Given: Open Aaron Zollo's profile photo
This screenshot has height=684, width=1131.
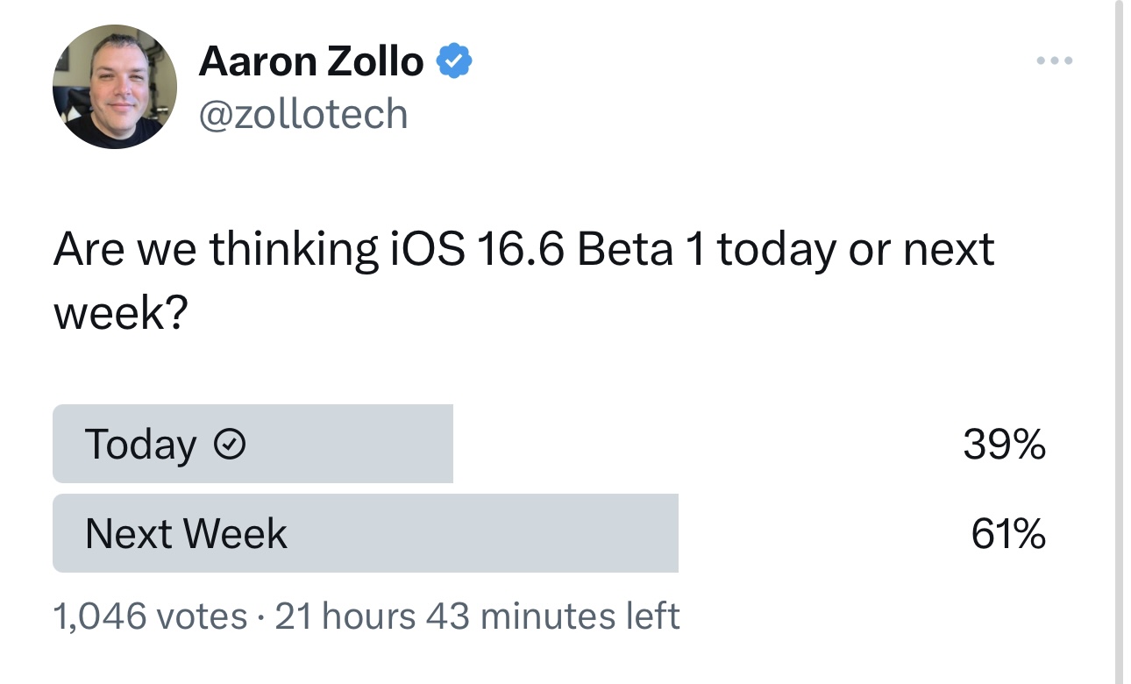Looking at the screenshot, I should [x=115, y=87].
